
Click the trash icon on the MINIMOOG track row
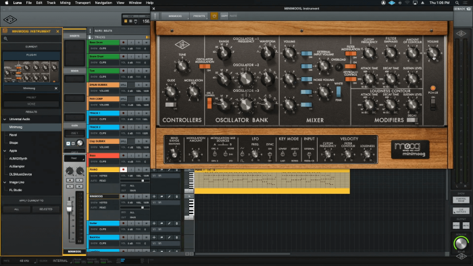(x=177, y=196)
